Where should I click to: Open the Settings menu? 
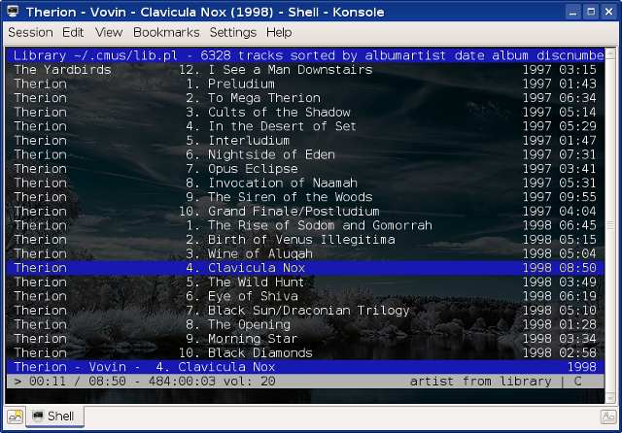click(x=233, y=32)
